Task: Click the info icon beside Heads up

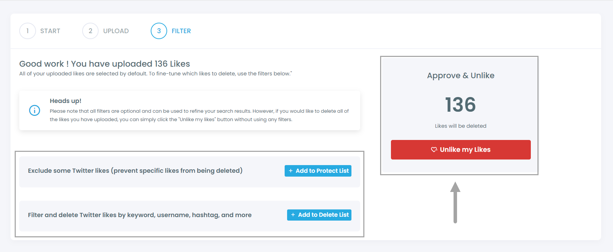Action: [35, 111]
